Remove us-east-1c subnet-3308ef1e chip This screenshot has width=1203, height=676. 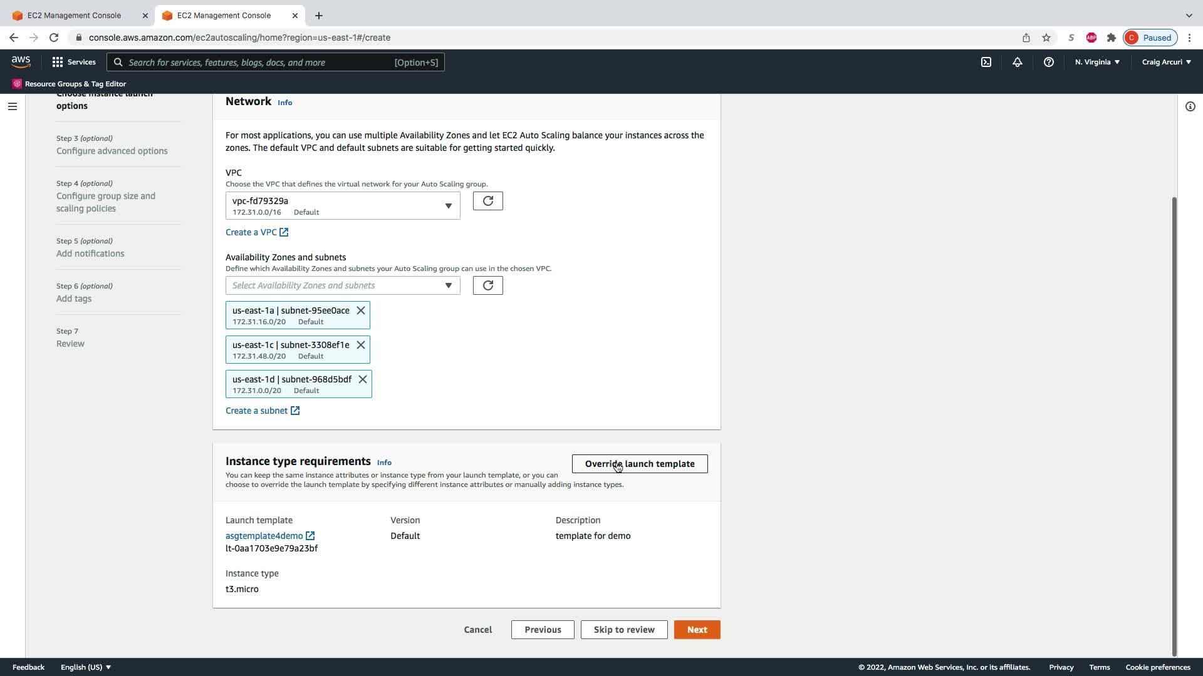click(x=361, y=345)
